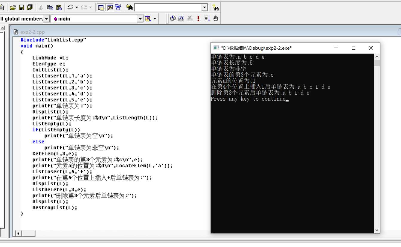
Task: Click the console scrollbar down arrow
Action: tap(377, 230)
